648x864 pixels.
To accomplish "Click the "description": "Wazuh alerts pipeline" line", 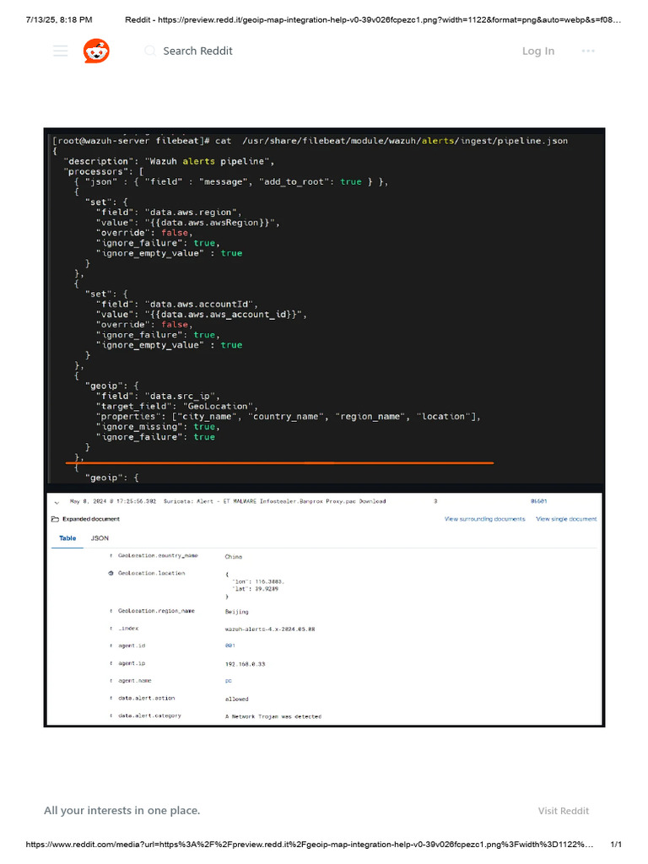I will (169, 161).
